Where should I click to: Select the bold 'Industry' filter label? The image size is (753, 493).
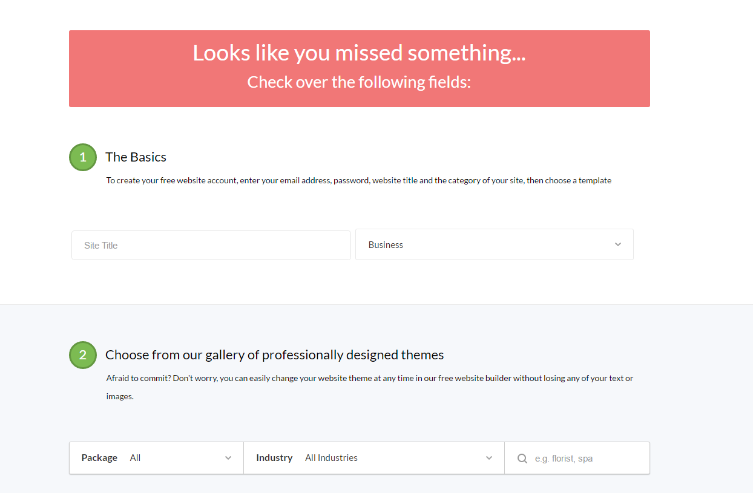(274, 458)
